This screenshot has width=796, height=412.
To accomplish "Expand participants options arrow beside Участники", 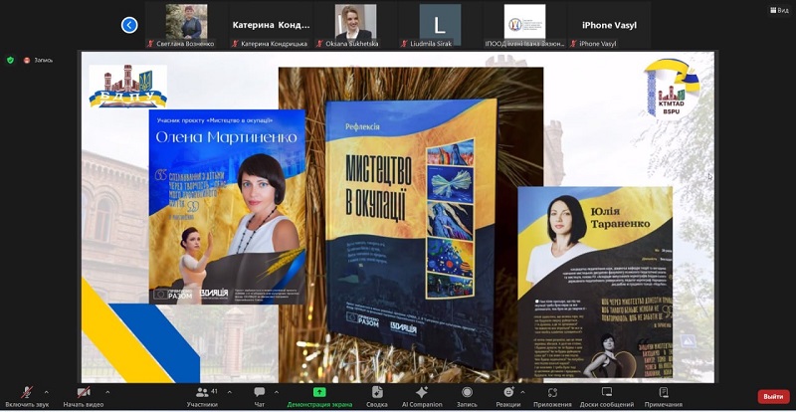I will (x=230, y=392).
